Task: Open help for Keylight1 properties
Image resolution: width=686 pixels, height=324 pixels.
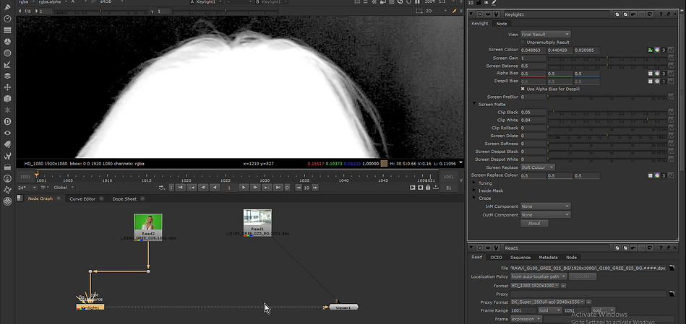Action: click(661, 14)
